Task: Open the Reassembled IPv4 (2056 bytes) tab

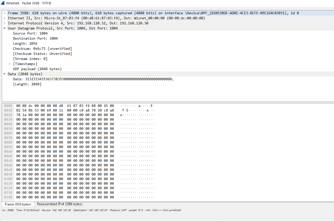Action: [60, 204]
